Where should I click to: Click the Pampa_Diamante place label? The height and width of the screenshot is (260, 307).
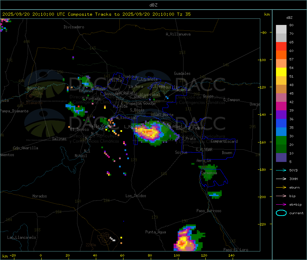(14, 111)
